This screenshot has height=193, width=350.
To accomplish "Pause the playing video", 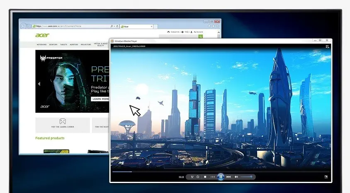I will (221, 177).
